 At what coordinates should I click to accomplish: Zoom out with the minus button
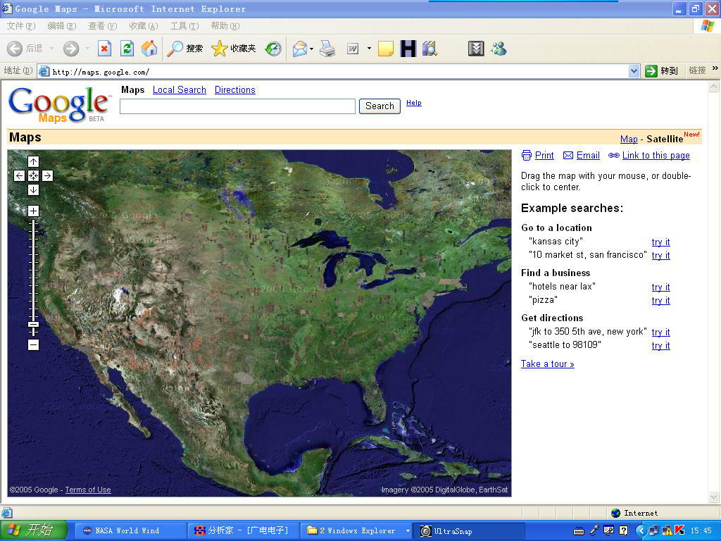pyautogui.click(x=33, y=344)
